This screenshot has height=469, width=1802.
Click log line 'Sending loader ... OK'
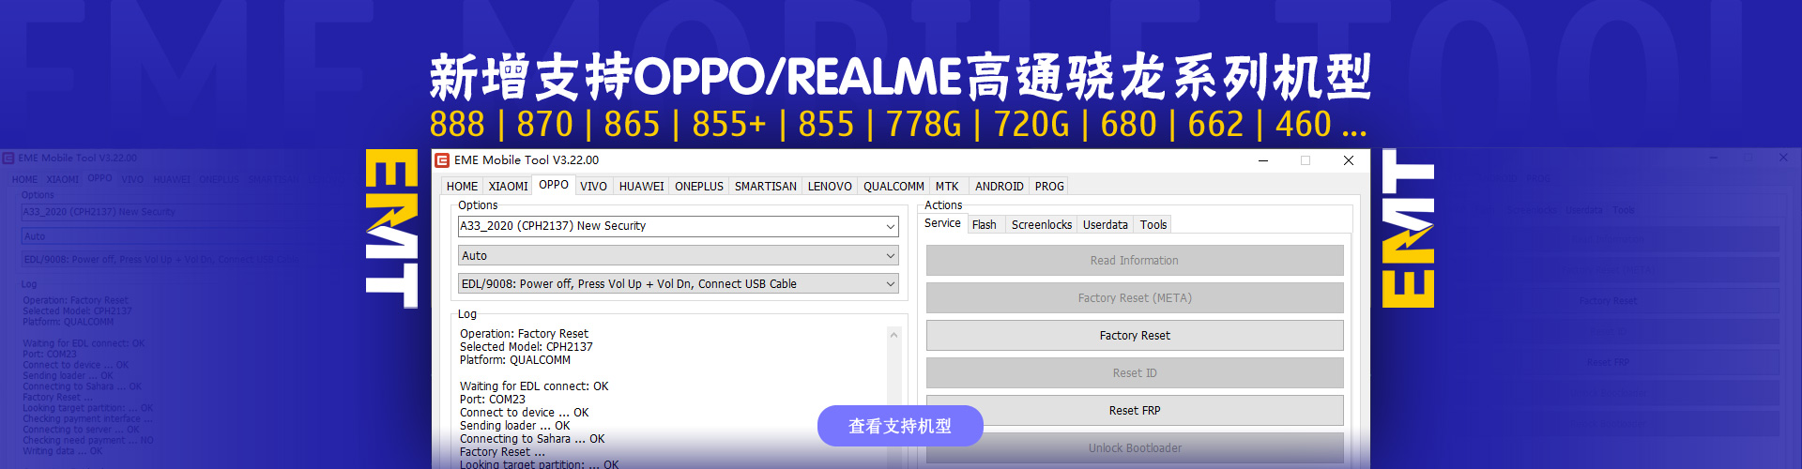coord(515,426)
